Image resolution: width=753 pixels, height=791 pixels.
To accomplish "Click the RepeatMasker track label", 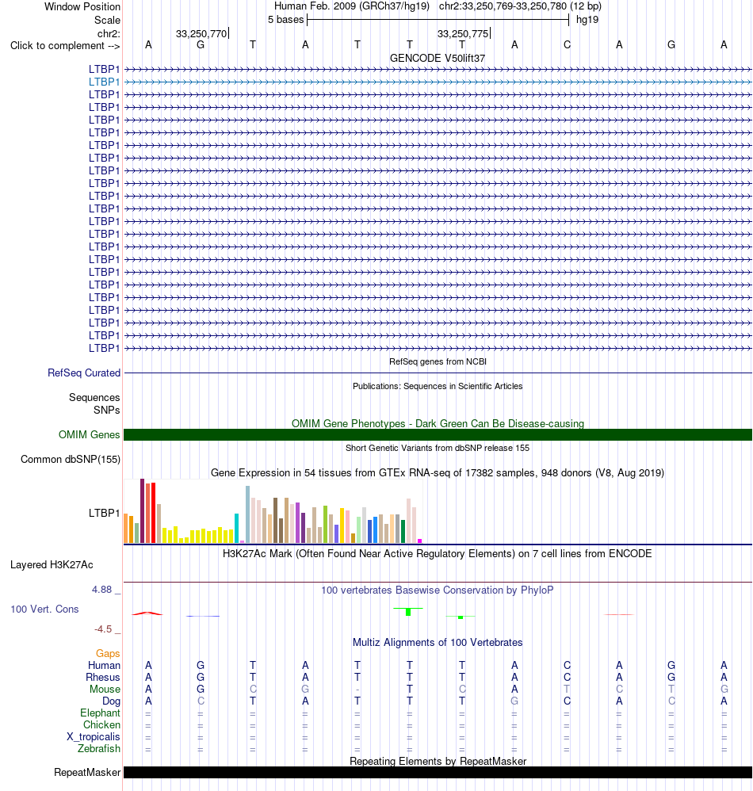I will 87,772.
